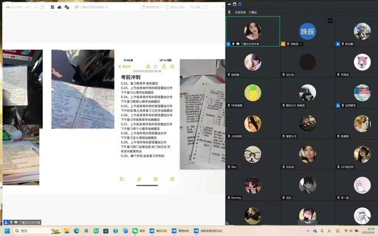
Task: Open WeChat from the taskbar
Action: [138, 231]
